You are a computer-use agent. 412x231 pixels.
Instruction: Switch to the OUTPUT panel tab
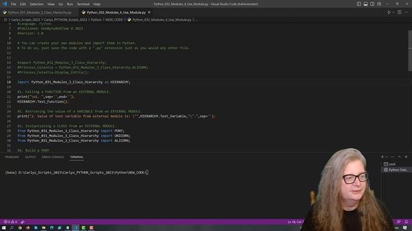click(30, 157)
